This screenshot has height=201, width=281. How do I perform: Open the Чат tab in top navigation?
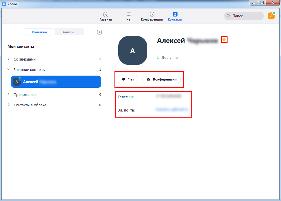click(129, 16)
